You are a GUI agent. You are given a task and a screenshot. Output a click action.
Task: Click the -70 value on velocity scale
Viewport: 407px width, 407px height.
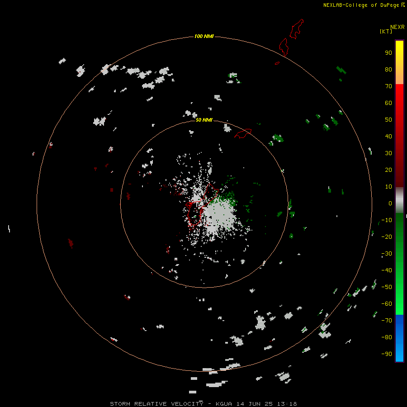tap(387, 320)
